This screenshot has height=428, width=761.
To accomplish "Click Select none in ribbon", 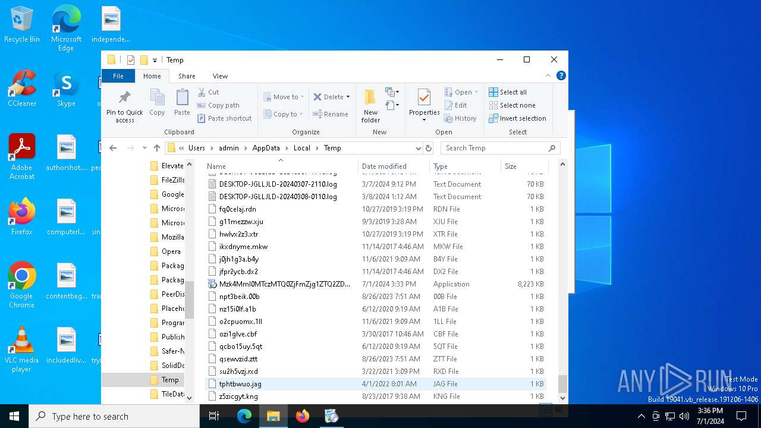I will pyautogui.click(x=512, y=105).
